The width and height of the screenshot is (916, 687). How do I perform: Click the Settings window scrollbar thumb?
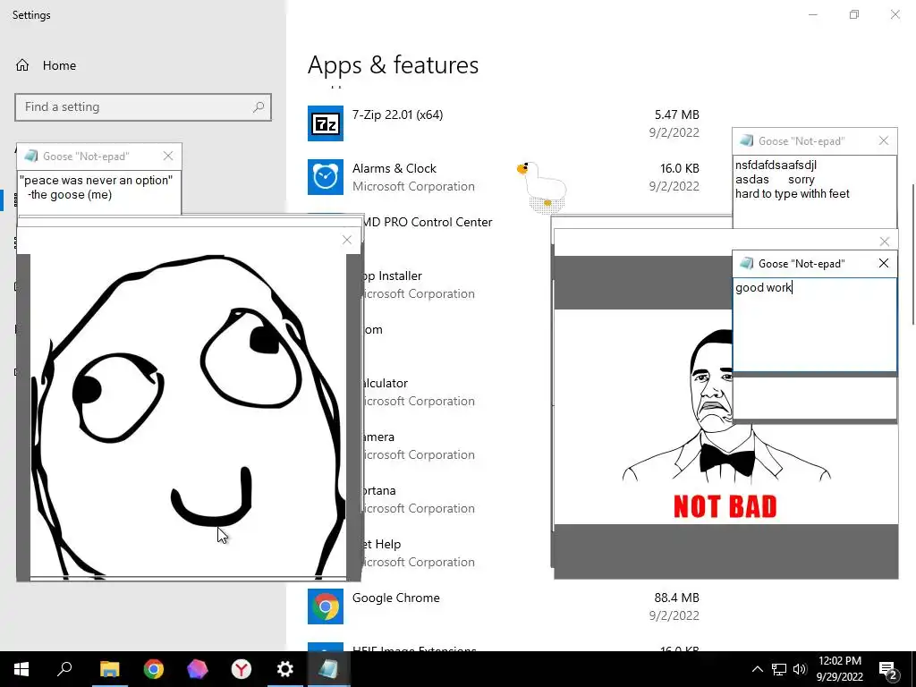tap(912, 254)
